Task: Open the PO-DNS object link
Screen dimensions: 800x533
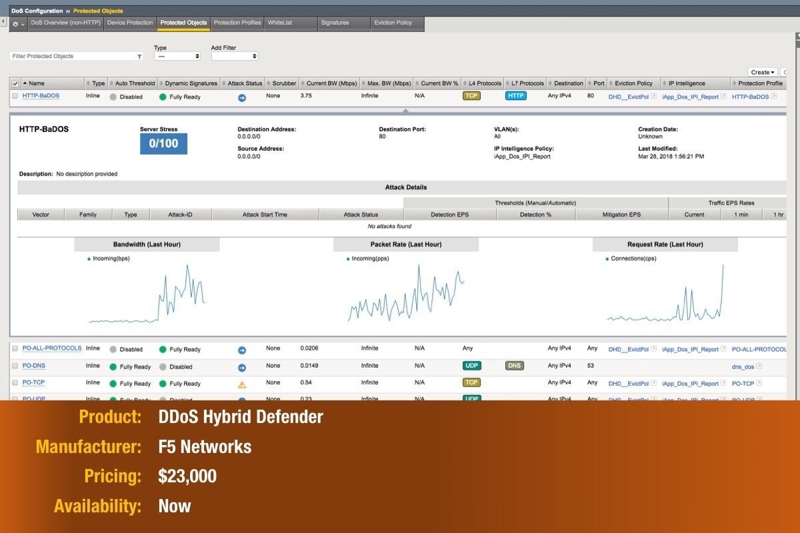Action: [x=33, y=366]
